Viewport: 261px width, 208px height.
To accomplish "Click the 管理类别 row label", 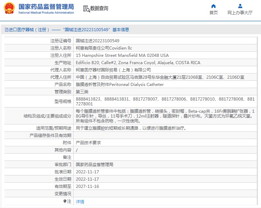I will pyautogui.click(x=63, y=92).
